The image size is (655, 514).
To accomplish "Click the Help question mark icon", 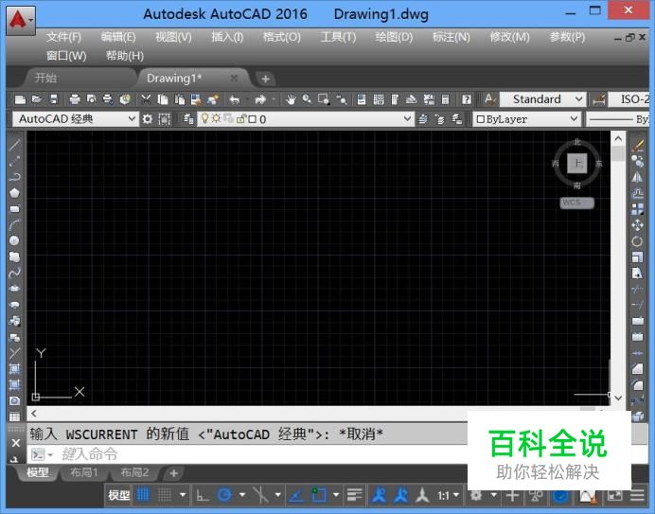I will [x=466, y=99].
